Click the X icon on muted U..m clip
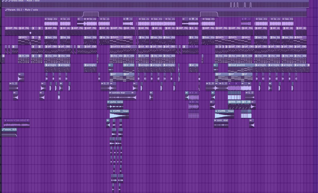 [x=190, y=93]
